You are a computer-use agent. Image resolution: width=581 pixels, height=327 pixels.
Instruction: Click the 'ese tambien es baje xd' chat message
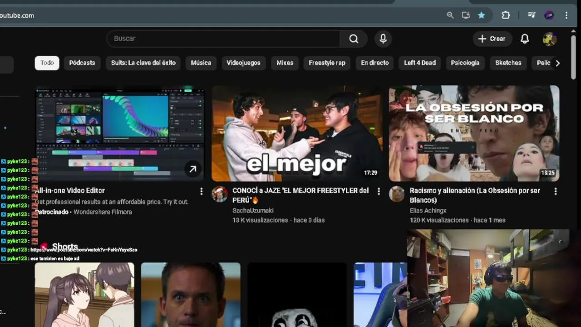[55, 258]
